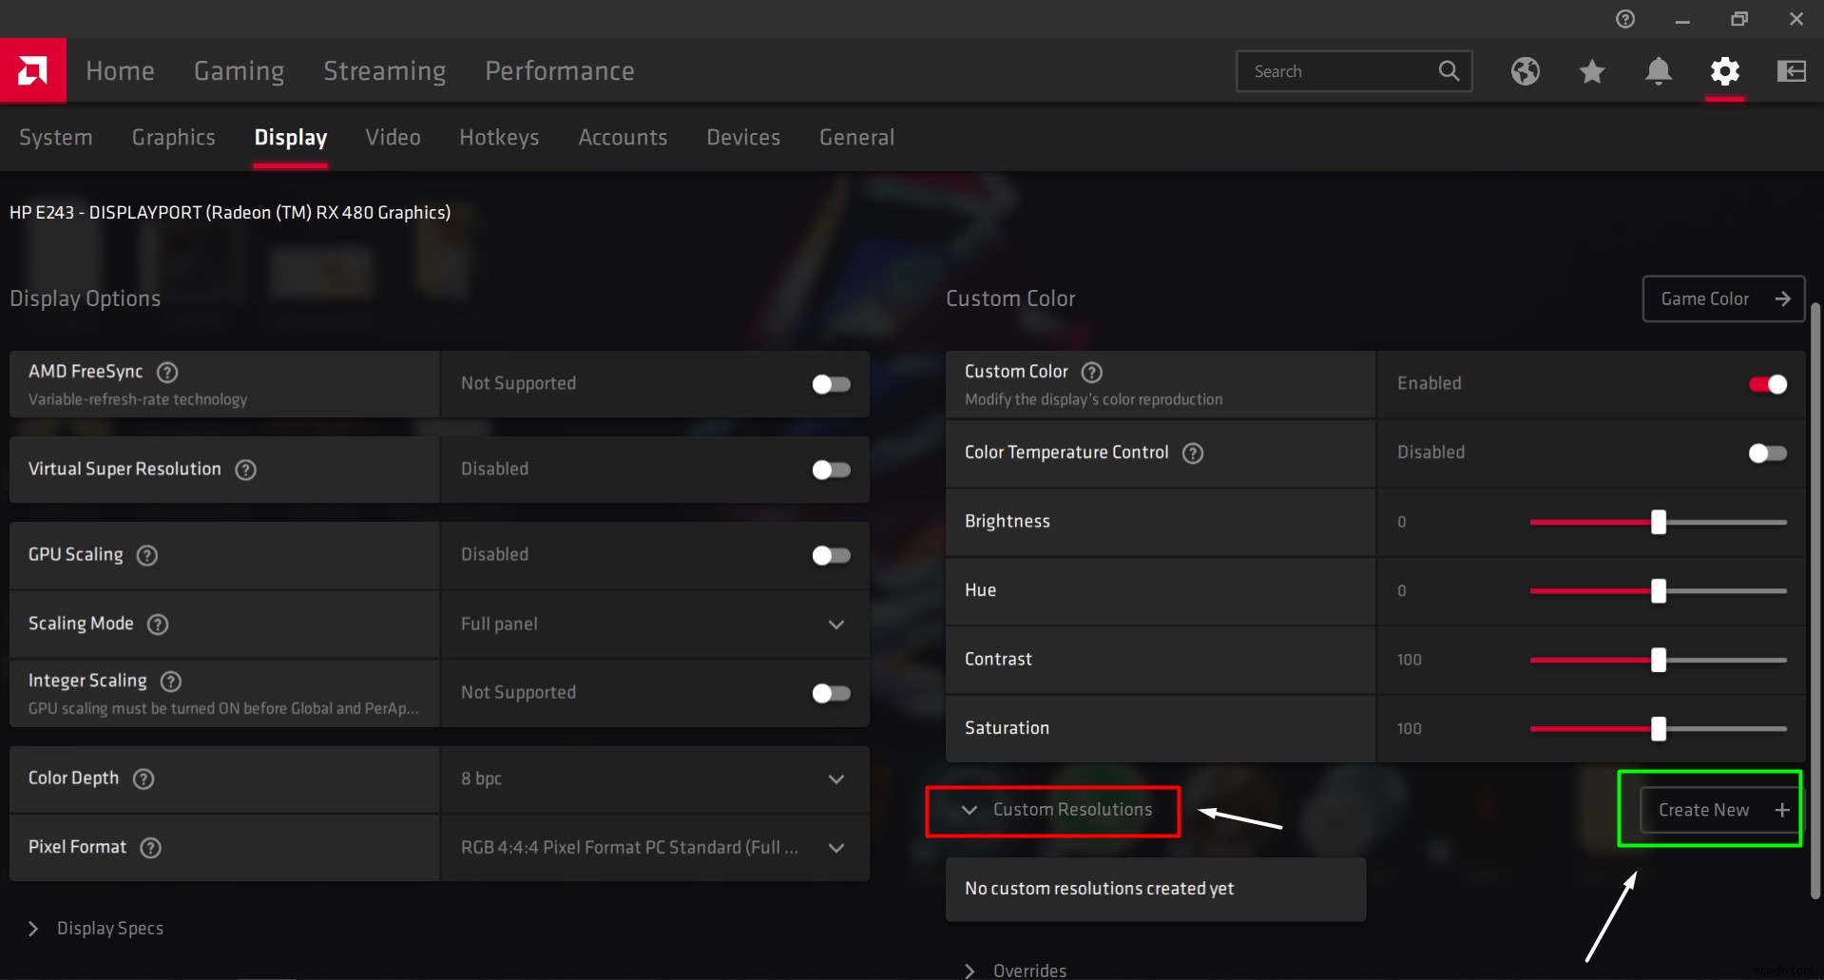The width and height of the screenshot is (1824, 980).
Task: Open notifications with the bell icon
Action: 1658,70
